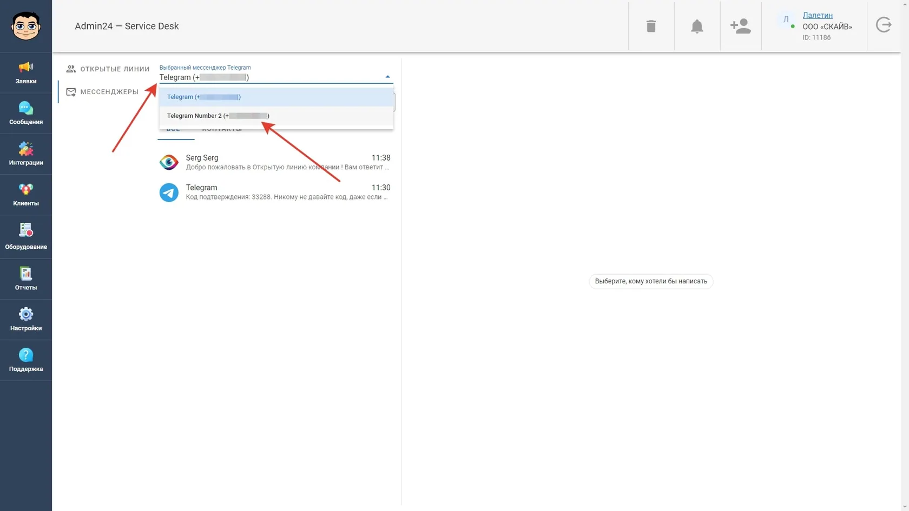Click the Telegram chat avatar icon
Image resolution: width=909 pixels, height=511 pixels.
tap(169, 192)
